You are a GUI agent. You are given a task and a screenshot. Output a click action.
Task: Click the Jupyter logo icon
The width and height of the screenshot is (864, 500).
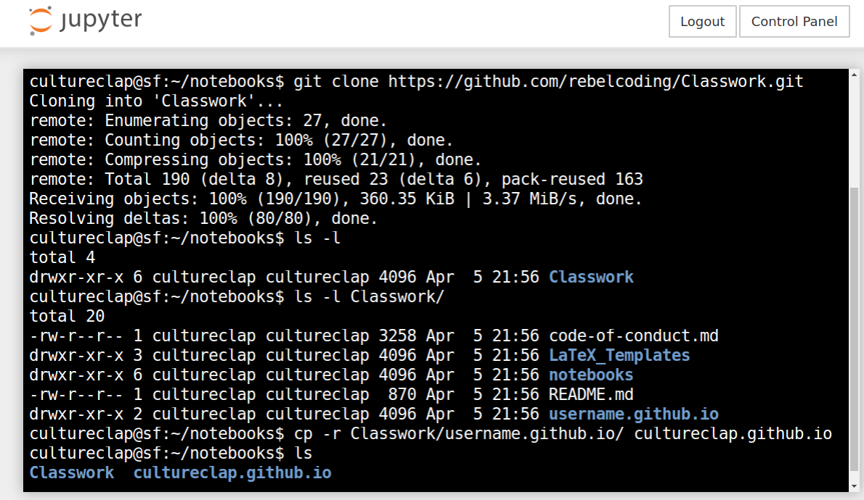coord(41,21)
